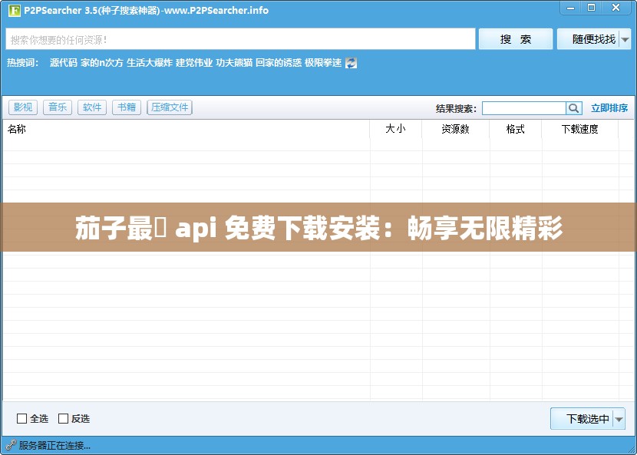Select hot search word 家的n次方

point(102,63)
